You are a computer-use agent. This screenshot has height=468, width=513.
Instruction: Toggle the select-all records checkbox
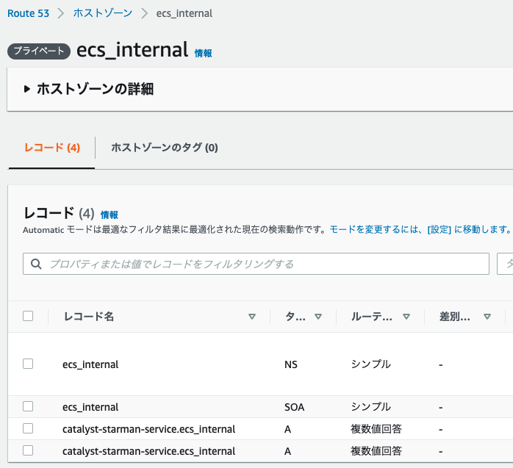(x=28, y=316)
